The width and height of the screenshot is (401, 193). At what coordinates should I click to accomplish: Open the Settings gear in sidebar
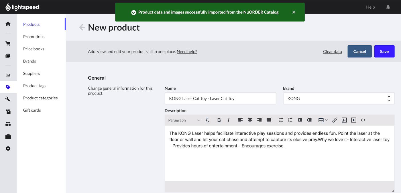8,149
